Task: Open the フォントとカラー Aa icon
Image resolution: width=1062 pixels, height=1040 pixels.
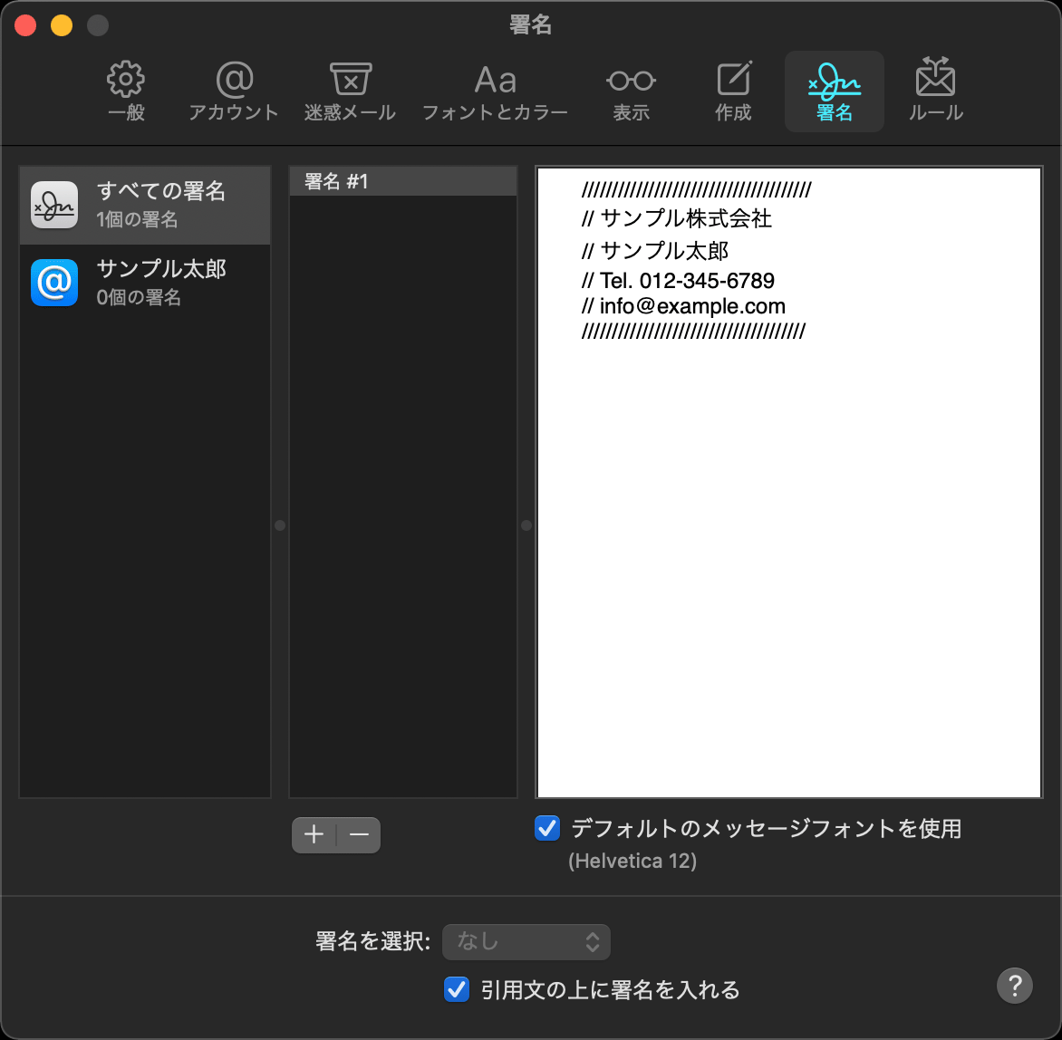Action: pyautogui.click(x=495, y=81)
